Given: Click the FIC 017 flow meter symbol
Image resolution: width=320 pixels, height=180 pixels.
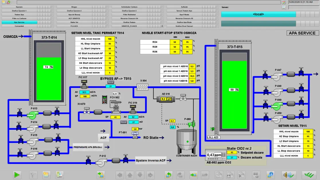Looking at the screenshot, I should coord(84,84).
